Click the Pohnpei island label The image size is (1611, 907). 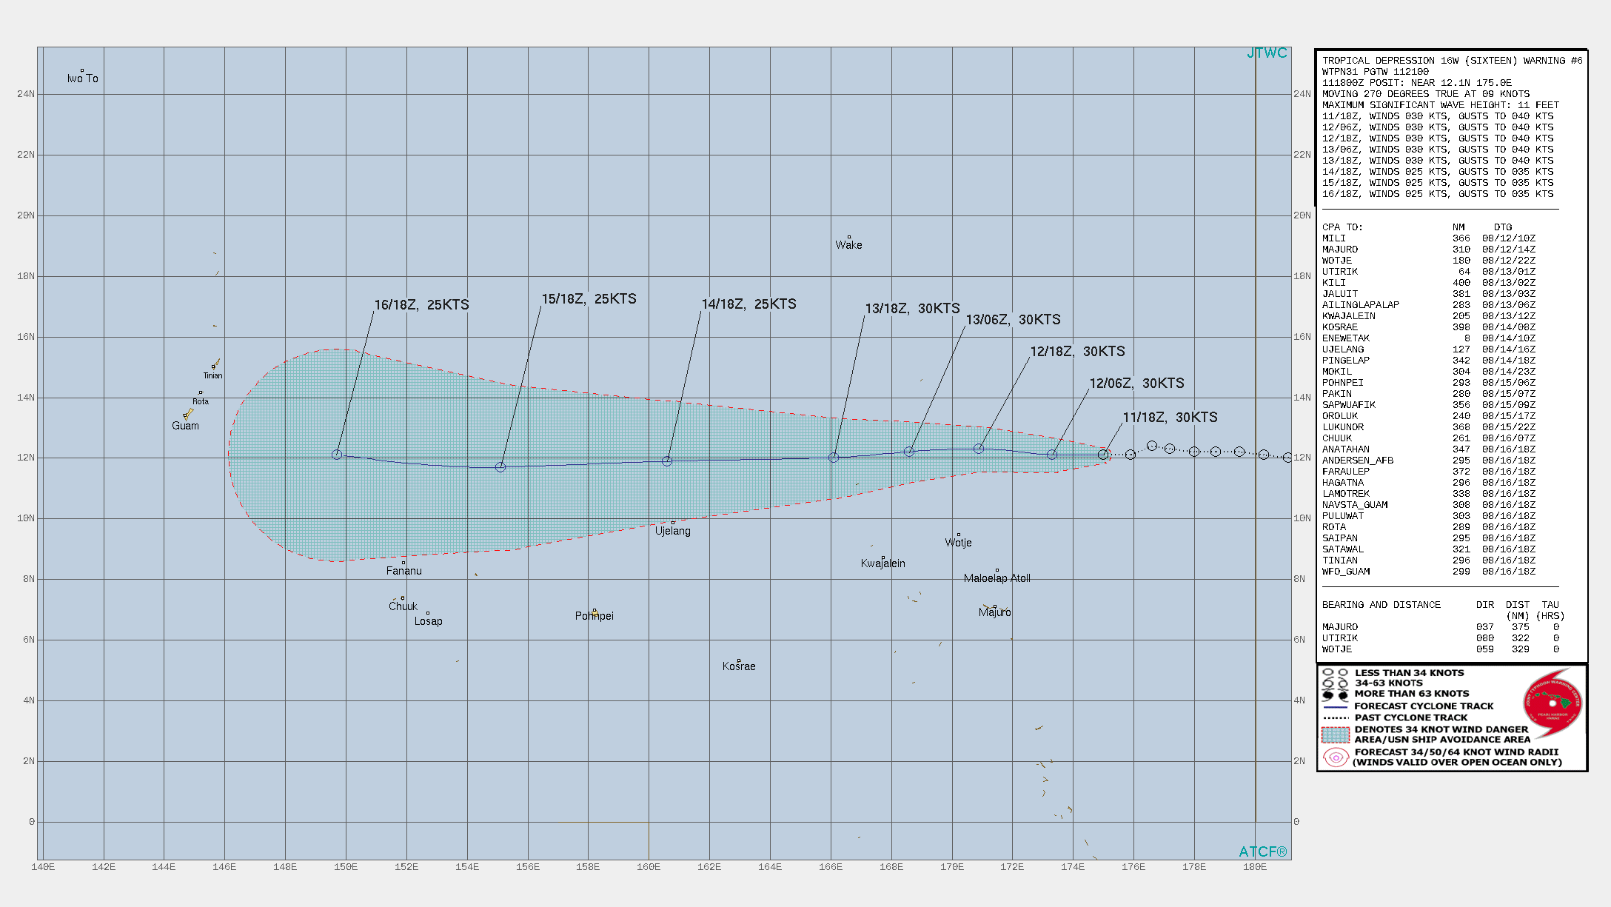[595, 616]
